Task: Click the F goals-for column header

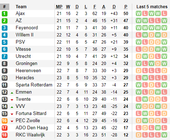Action: (95, 7)
